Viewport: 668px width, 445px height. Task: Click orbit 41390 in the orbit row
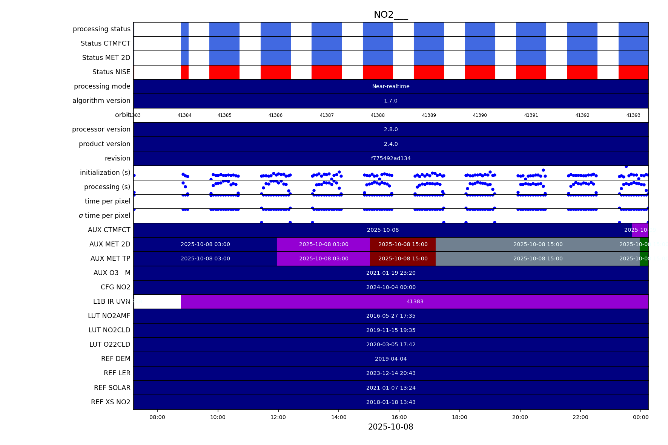480,115
